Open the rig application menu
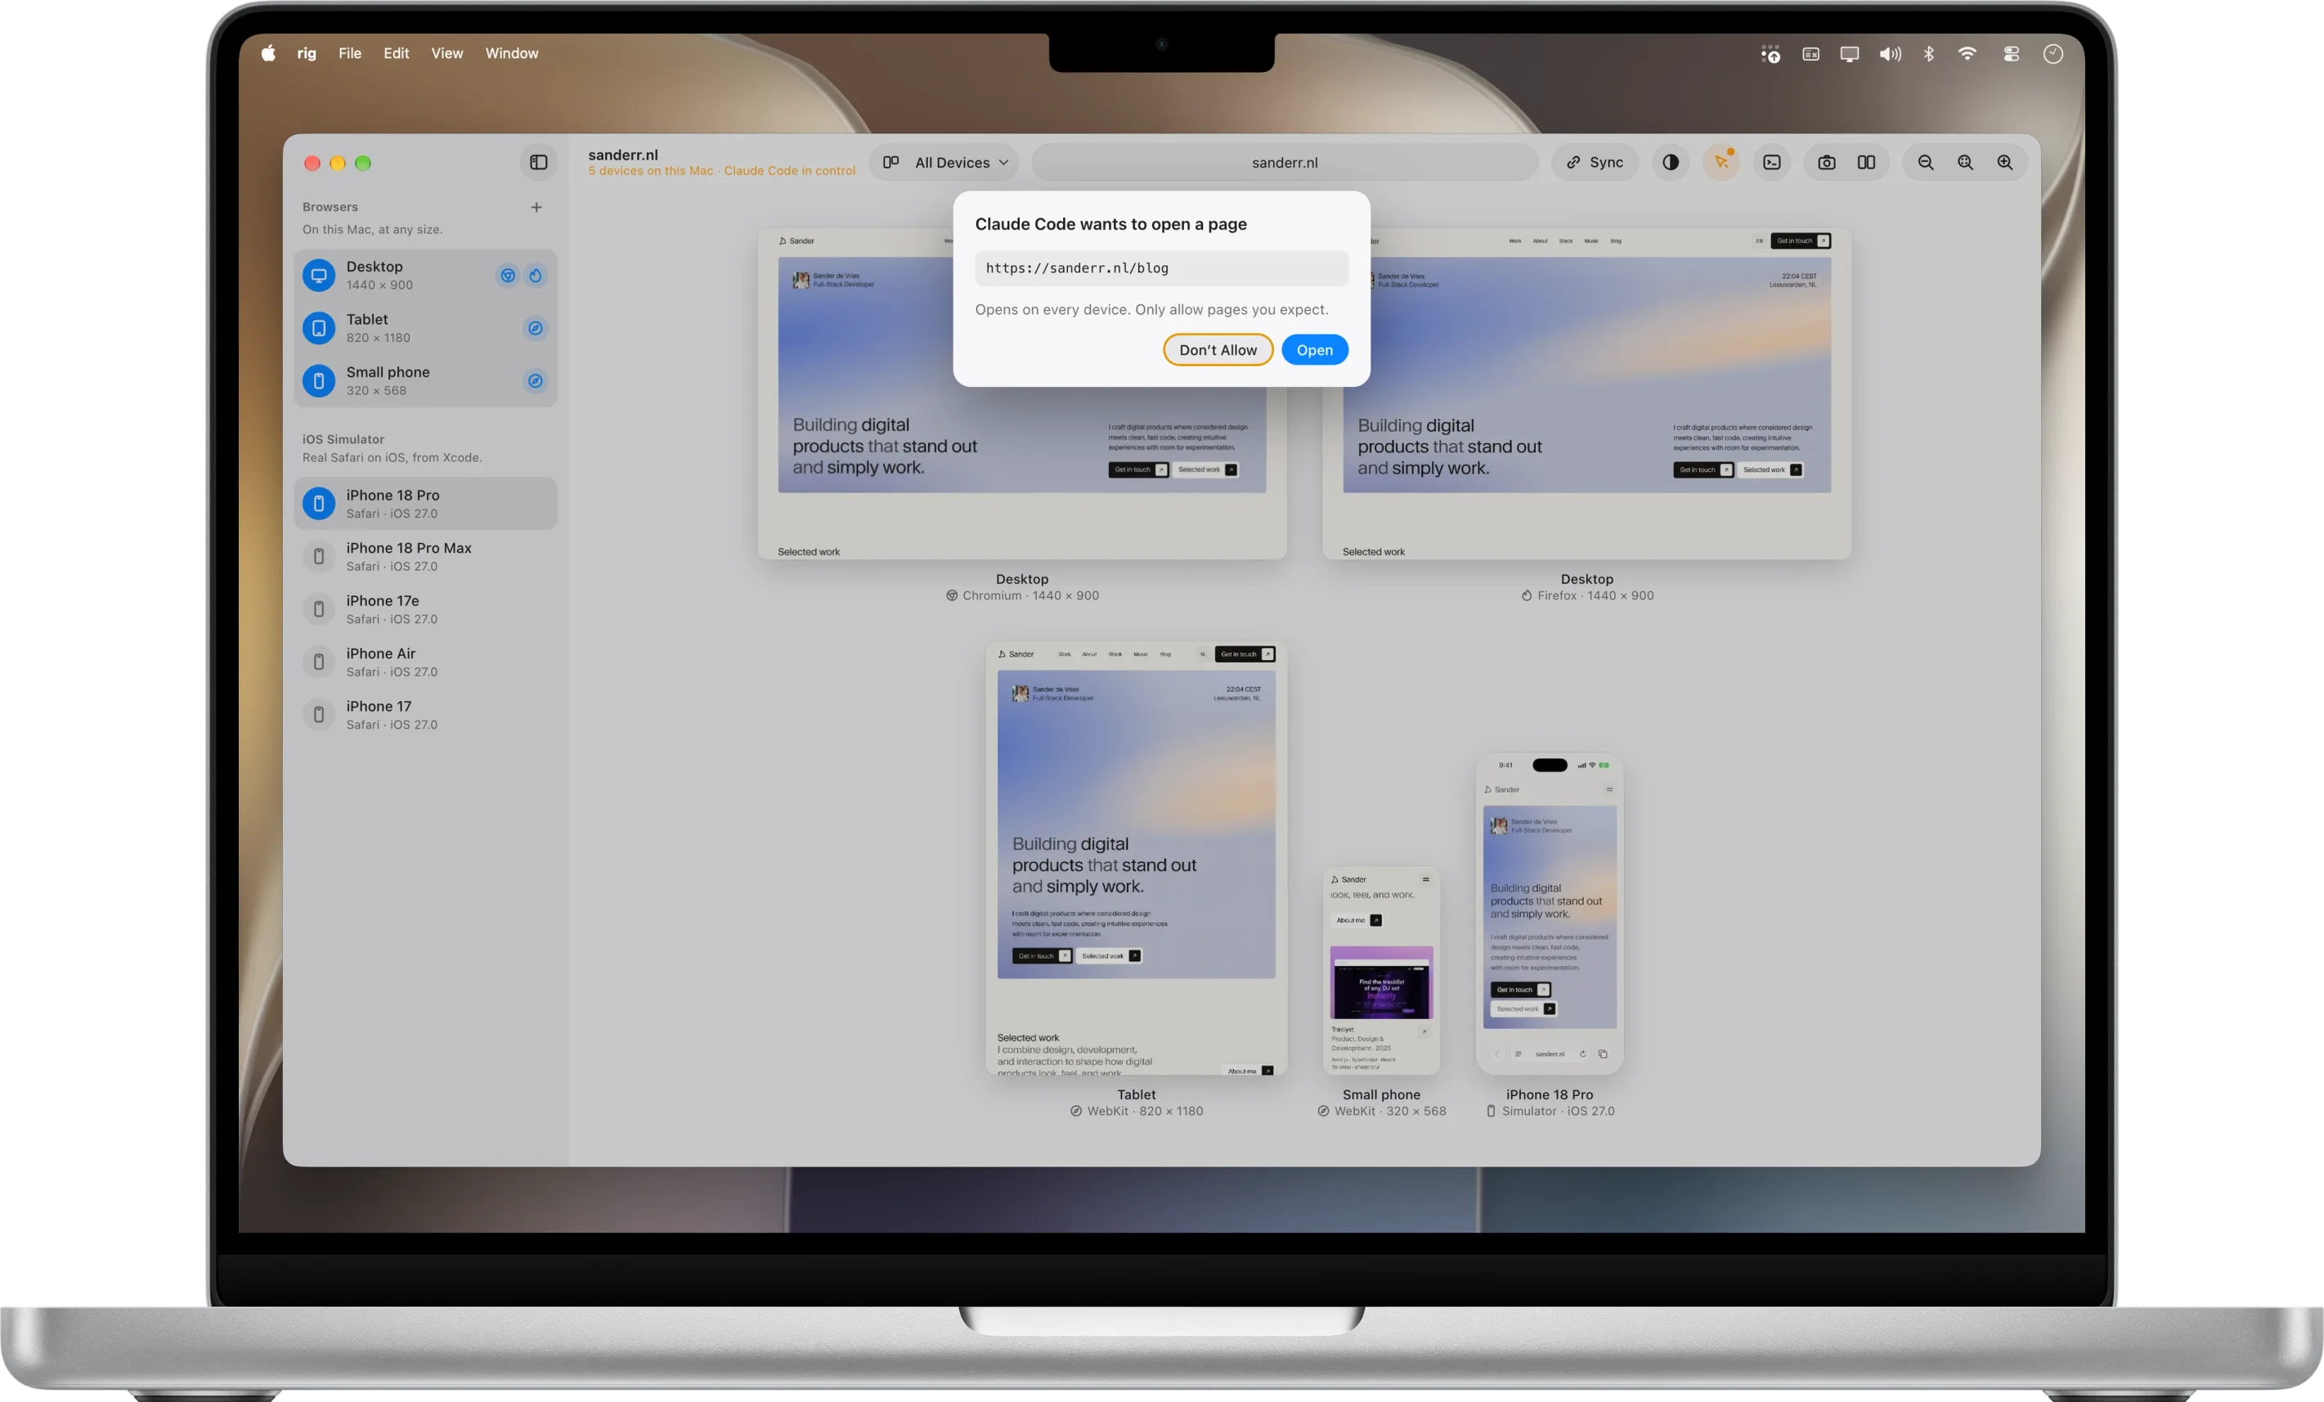The image size is (2324, 1402). tap(307, 53)
